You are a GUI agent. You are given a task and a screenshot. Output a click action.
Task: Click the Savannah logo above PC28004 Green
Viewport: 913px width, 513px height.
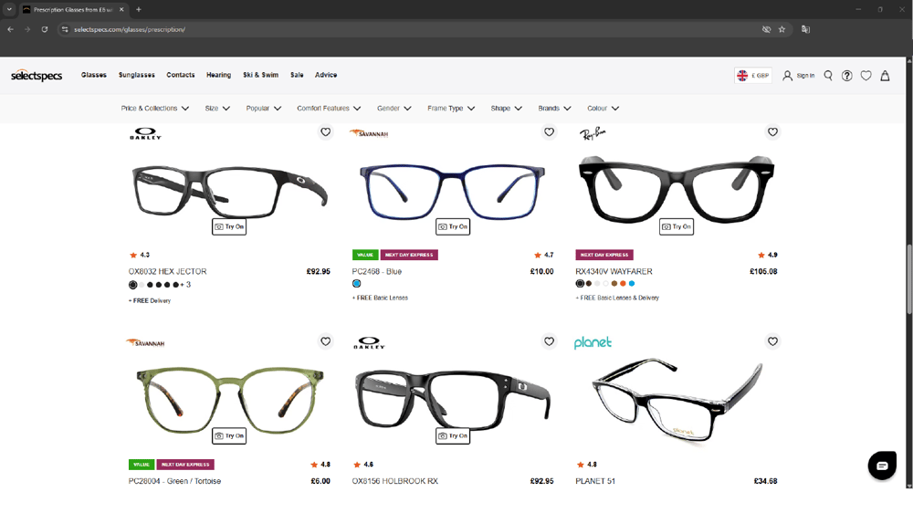(x=145, y=343)
